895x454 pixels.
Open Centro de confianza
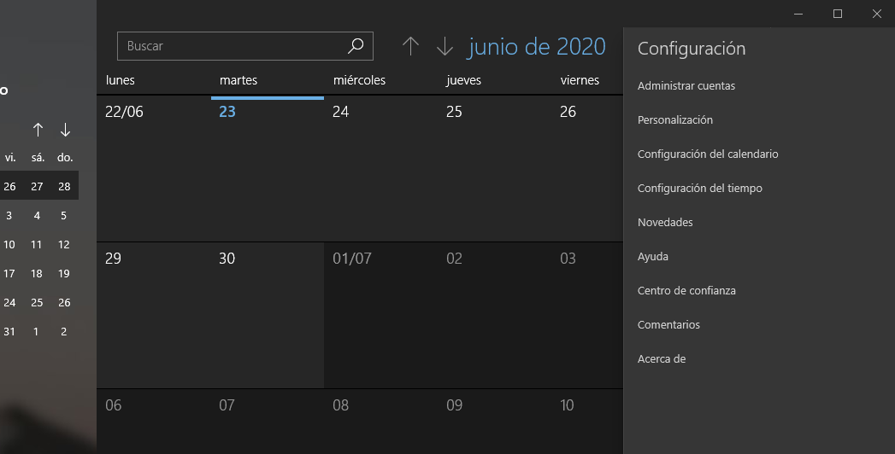point(686,290)
